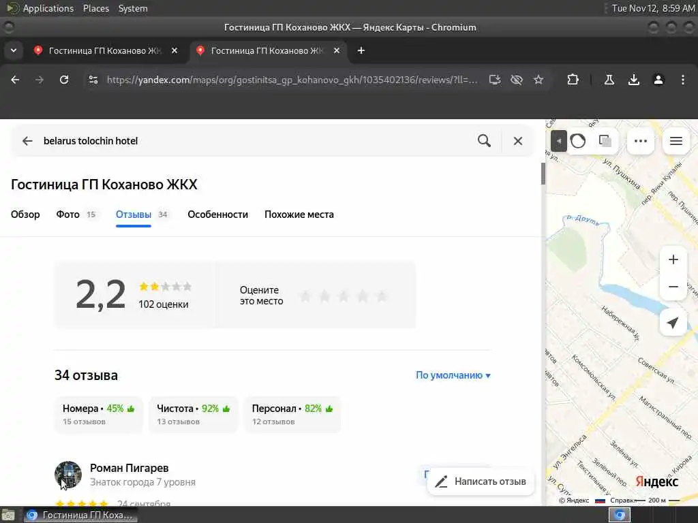This screenshot has width=698, height=523.
Task: Click the circular traffic icon on map
Action: tap(578, 141)
